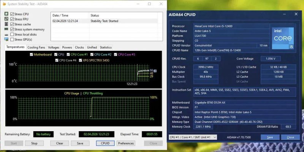Maximize the System Stability Test window
Screen dimensions: 304x152
[149, 4]
